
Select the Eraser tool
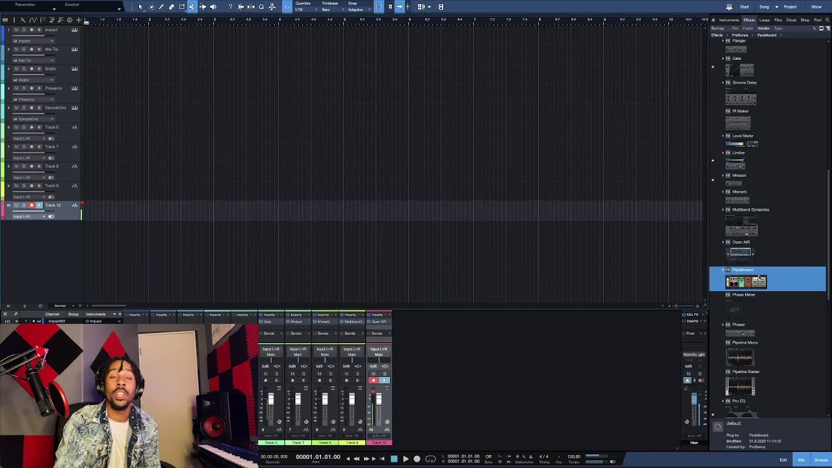172,6
